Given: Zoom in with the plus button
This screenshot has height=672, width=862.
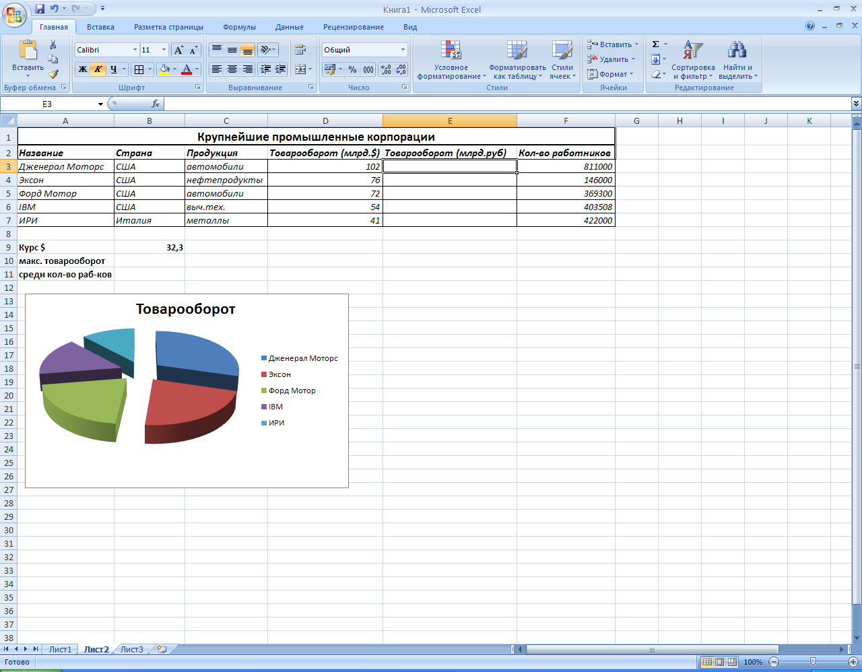Looking at the screenshot, I should click(853, 662).
